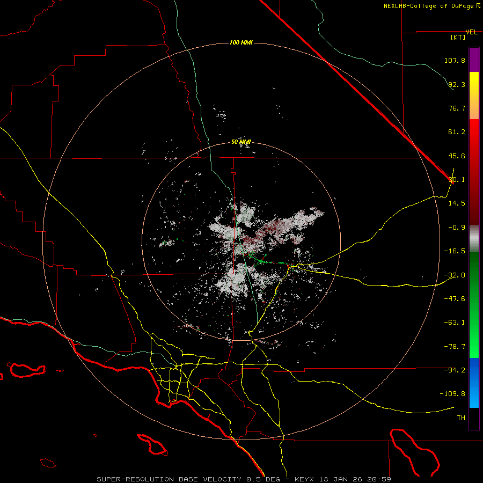
Task: Click the 50 NMI range ring label
Action: click(x=241, y=142)
